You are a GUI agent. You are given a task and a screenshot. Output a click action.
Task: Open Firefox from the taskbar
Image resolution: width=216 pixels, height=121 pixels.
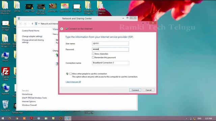(10, 118)
